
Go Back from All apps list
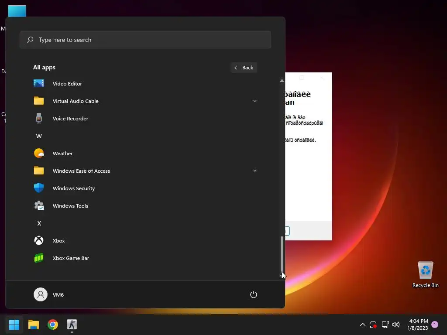point(244,68)
